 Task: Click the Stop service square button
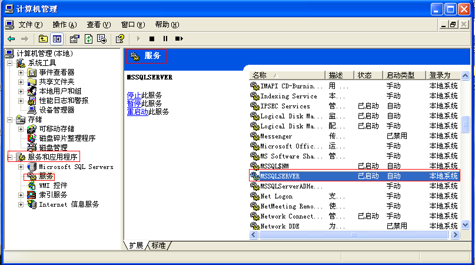[152, 39]
